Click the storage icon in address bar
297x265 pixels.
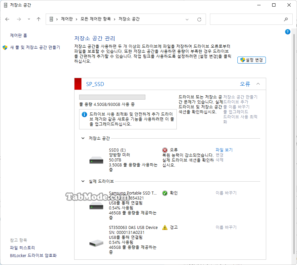click(51, 19)
